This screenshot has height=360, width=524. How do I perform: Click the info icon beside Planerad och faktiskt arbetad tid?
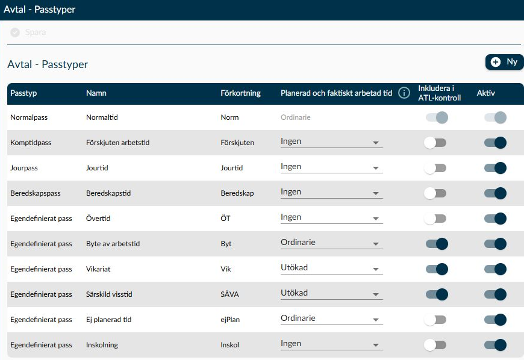coord(404,93)
